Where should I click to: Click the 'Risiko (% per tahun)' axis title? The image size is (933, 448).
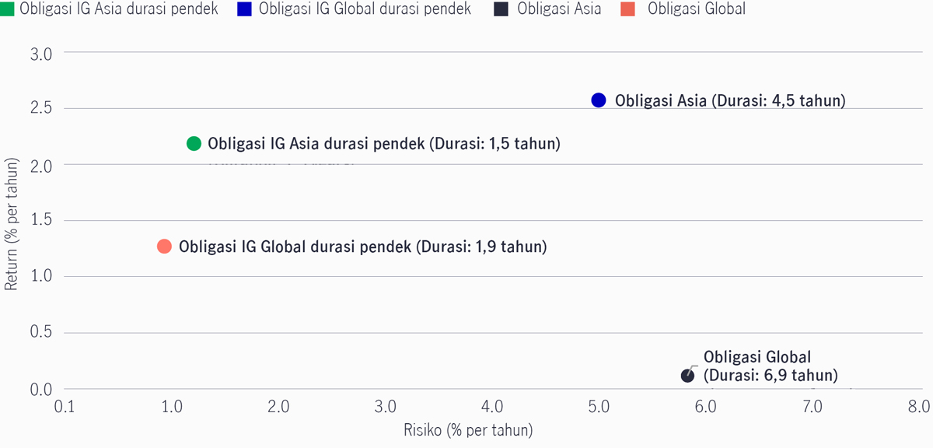[x=467, y=430]
